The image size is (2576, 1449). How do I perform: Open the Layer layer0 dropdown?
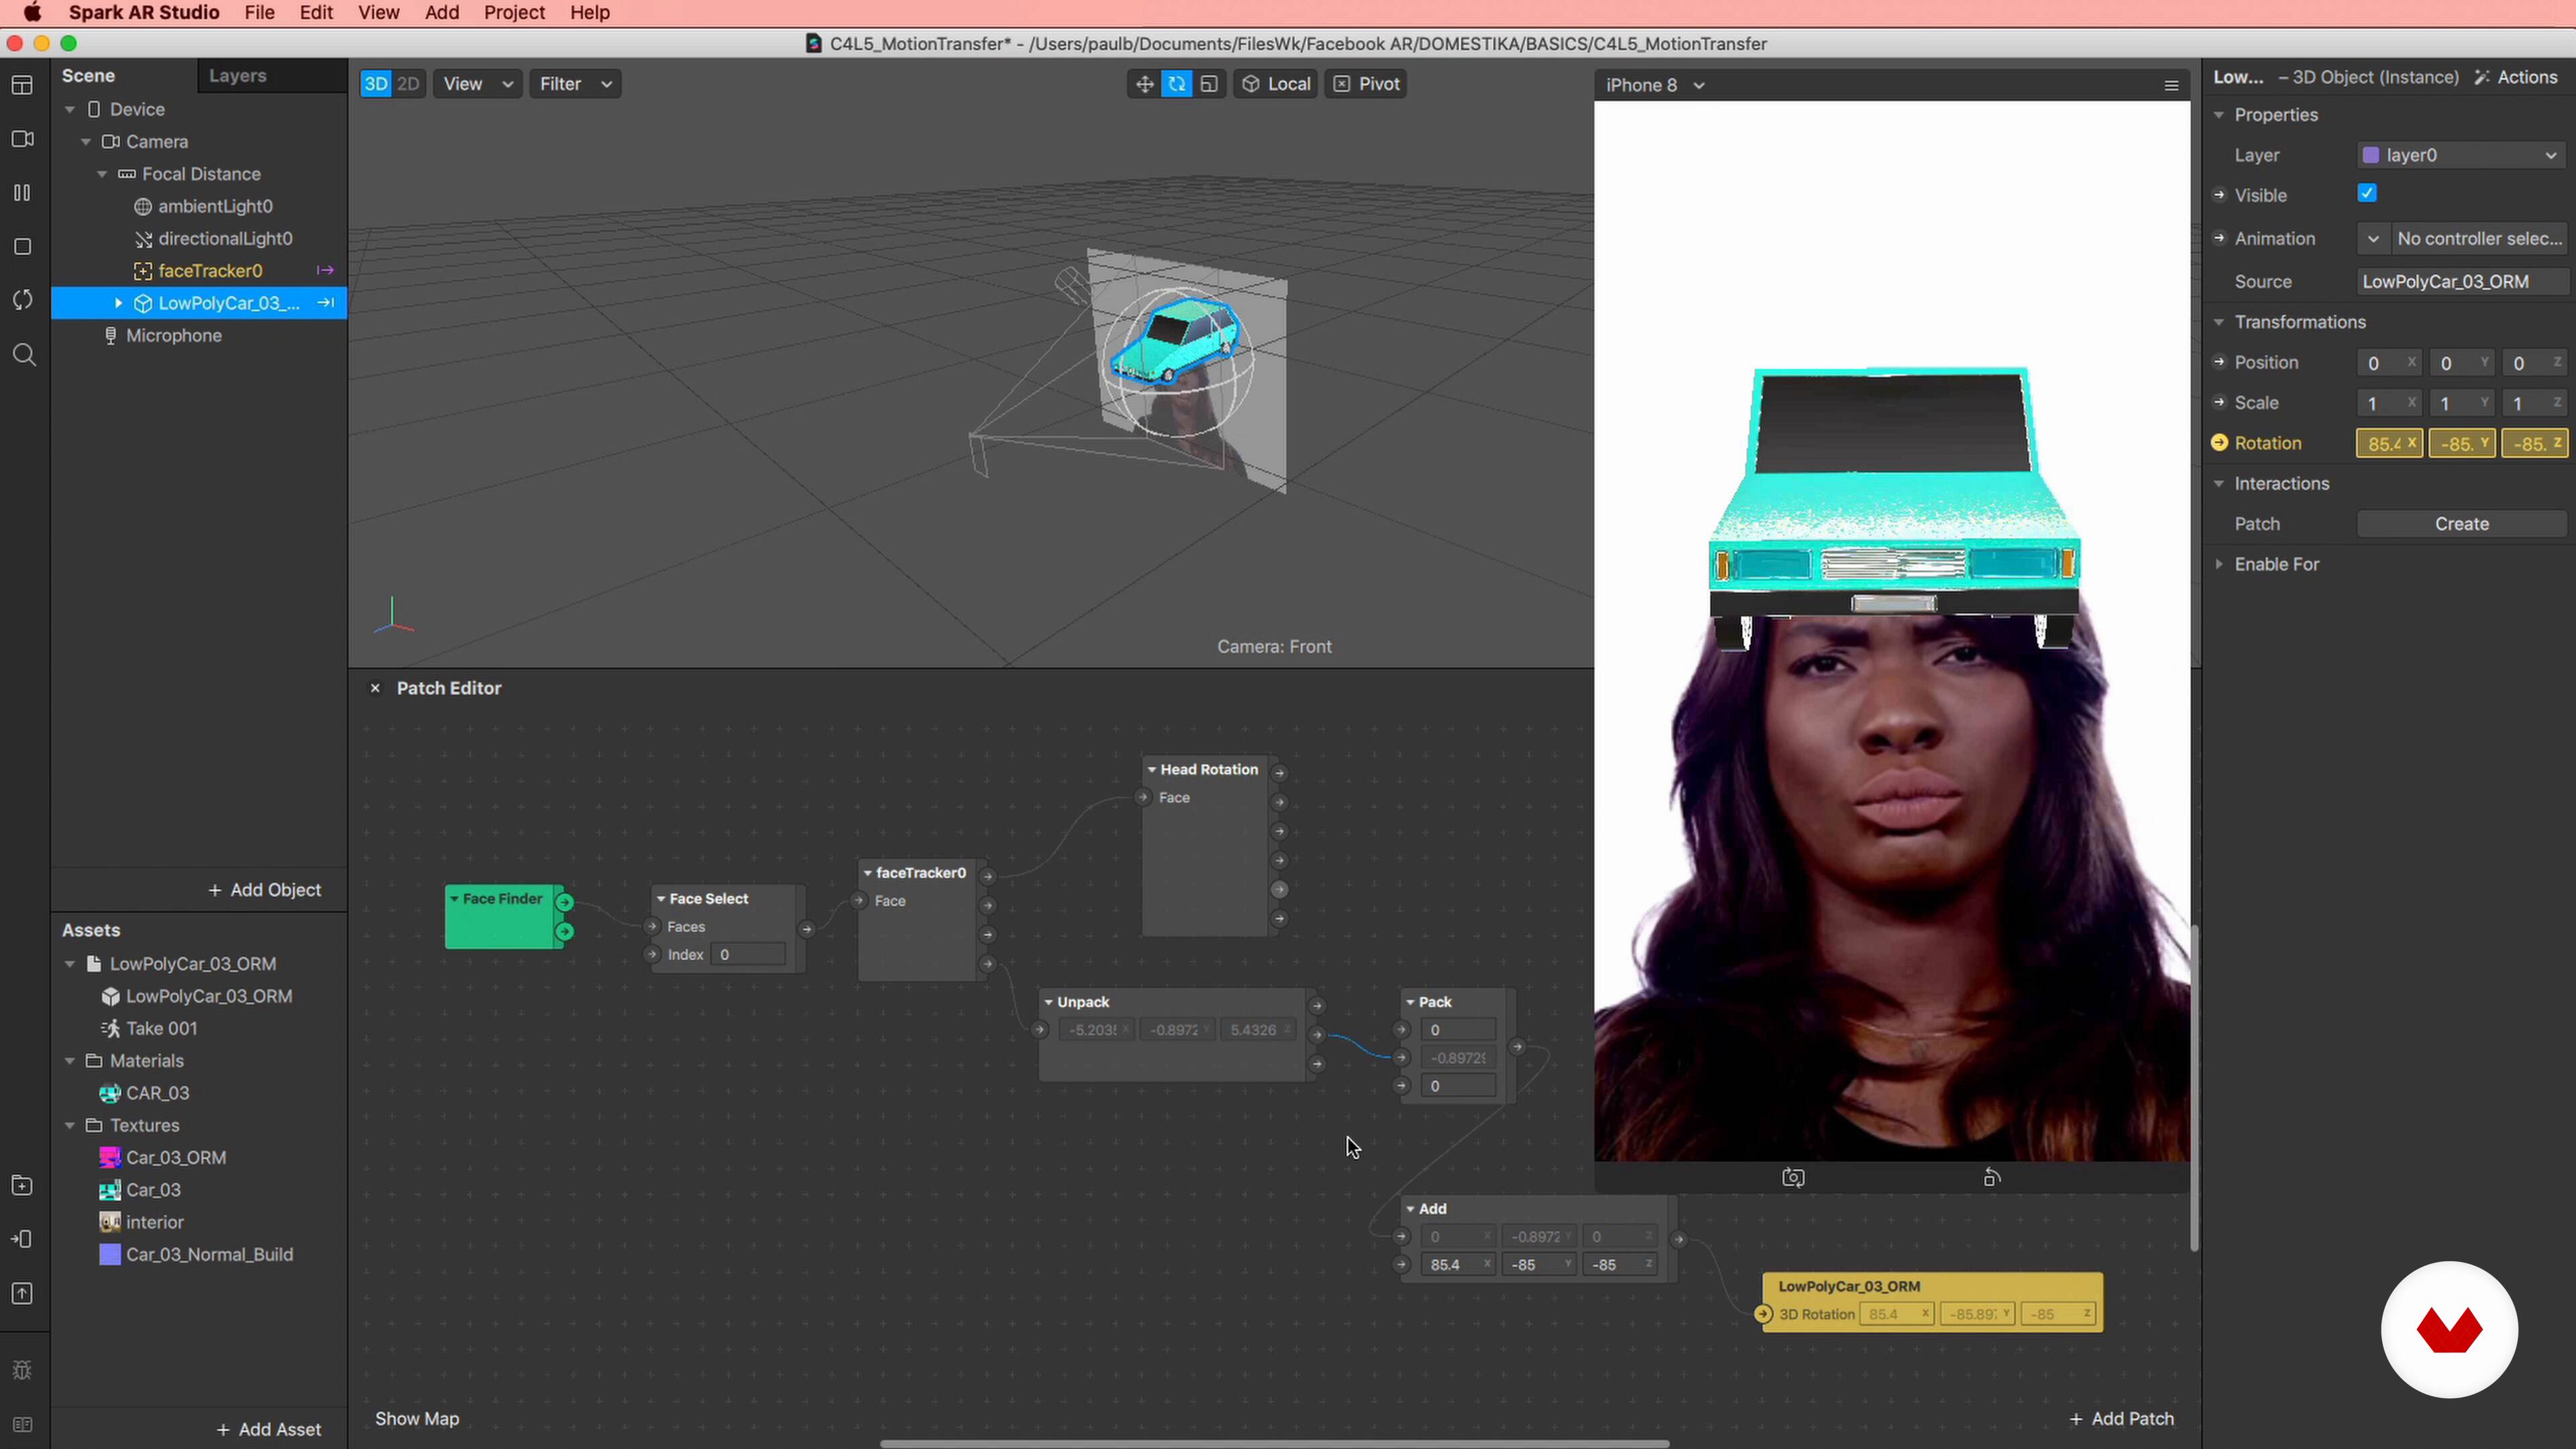tap(2461, 155)
